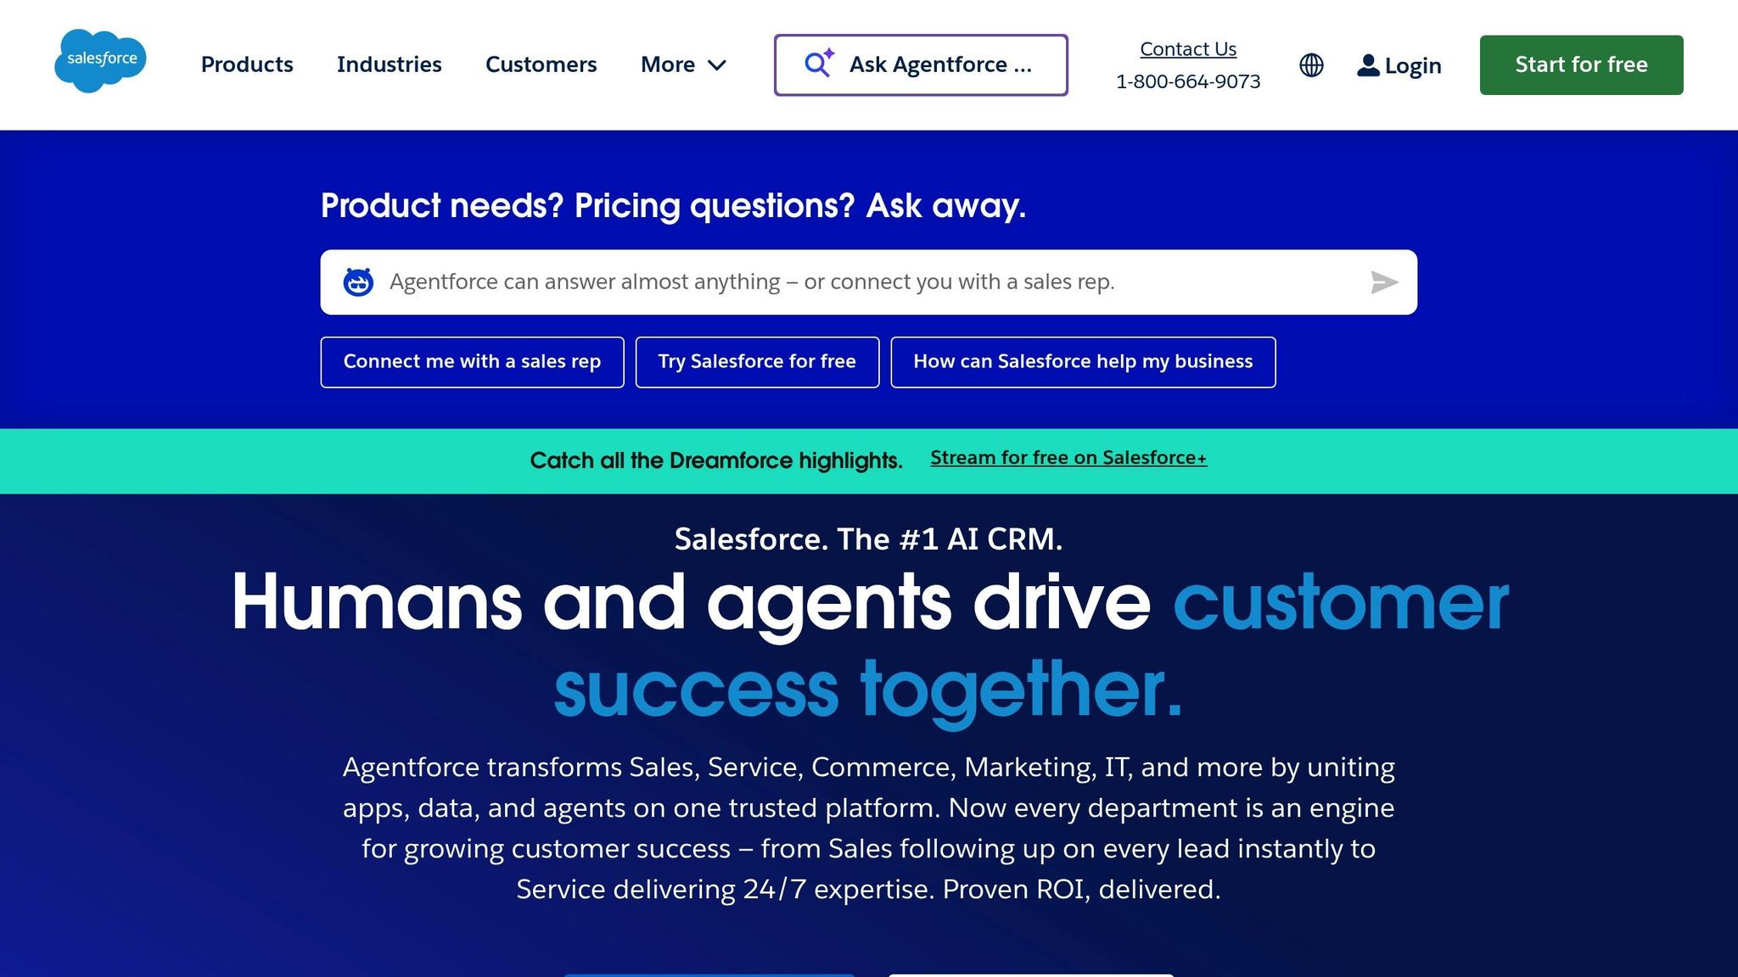
Task: Select How can Salesforce help my business
Action: point(1083,361)
